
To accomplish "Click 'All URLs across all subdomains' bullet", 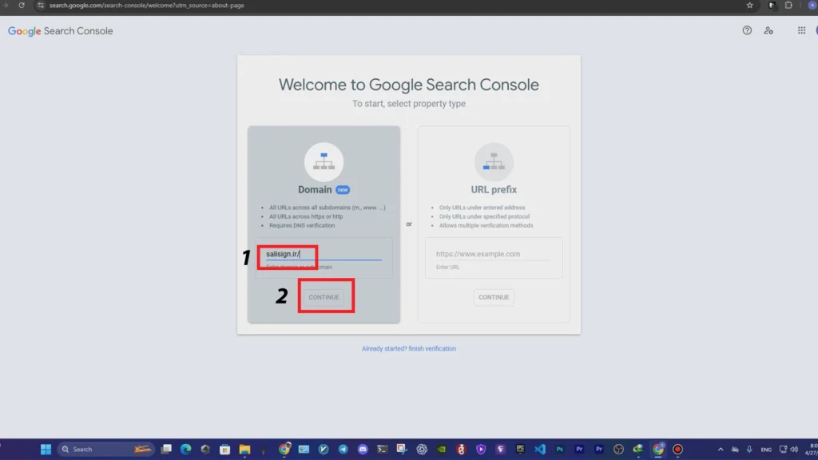I will click(x=327, y=208).
